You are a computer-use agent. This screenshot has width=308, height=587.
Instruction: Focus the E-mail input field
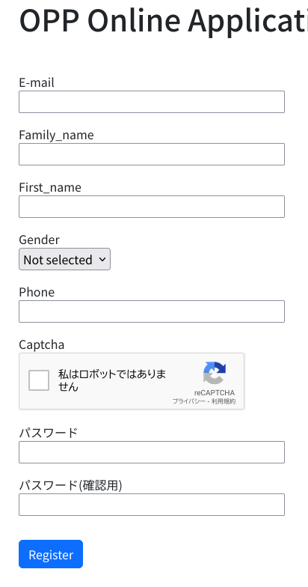click(152, 102)
